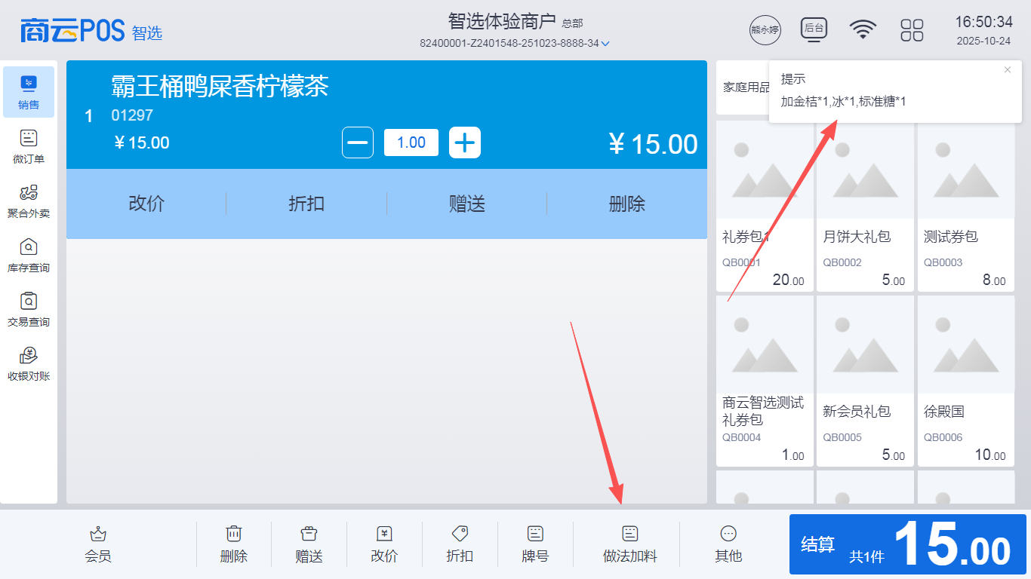The image size is (1031, 579).
Task: Choose 折扣 in the item action row
Action: (x=306, y=204)
